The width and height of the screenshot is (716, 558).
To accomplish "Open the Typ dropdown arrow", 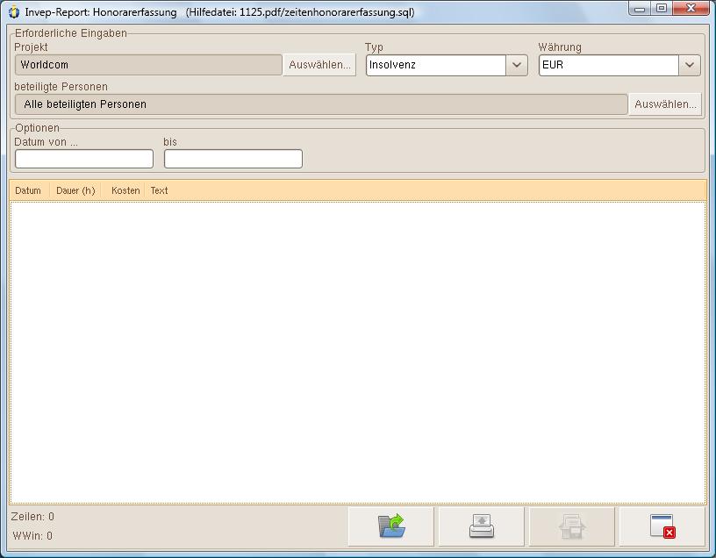I will point(517,65).
